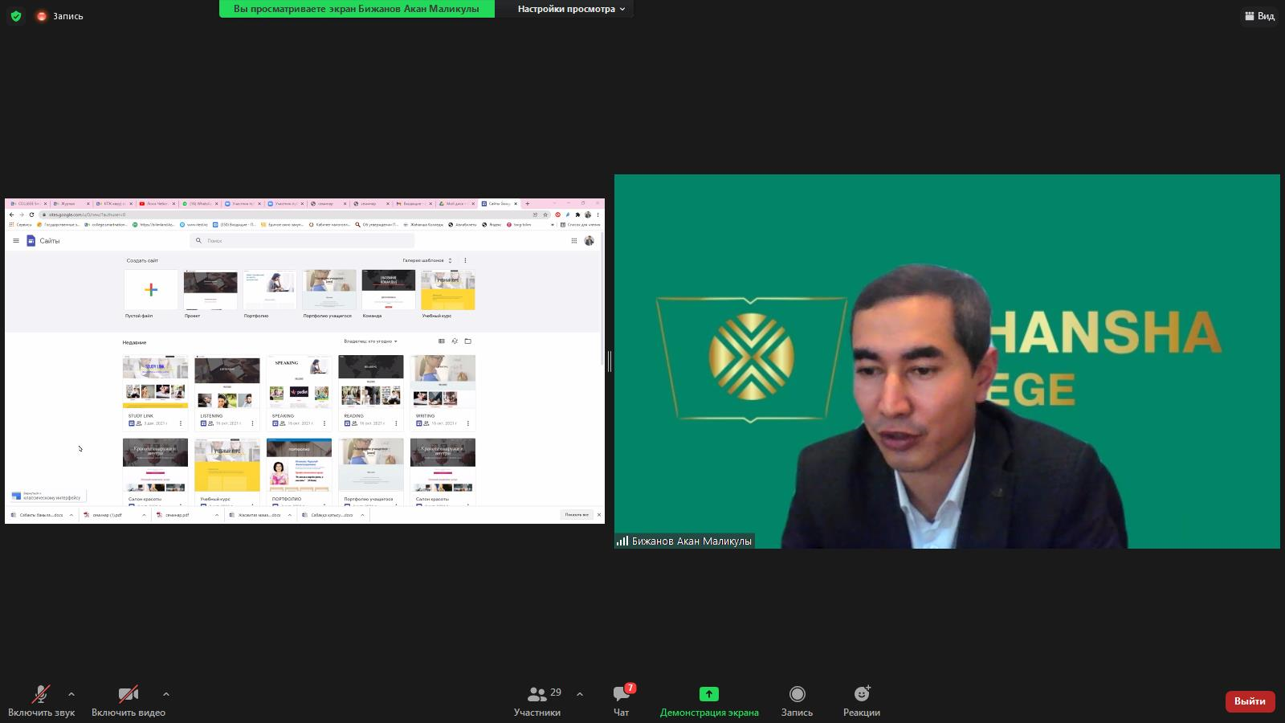Open Chrome three-dot menu

click(598, 214)
